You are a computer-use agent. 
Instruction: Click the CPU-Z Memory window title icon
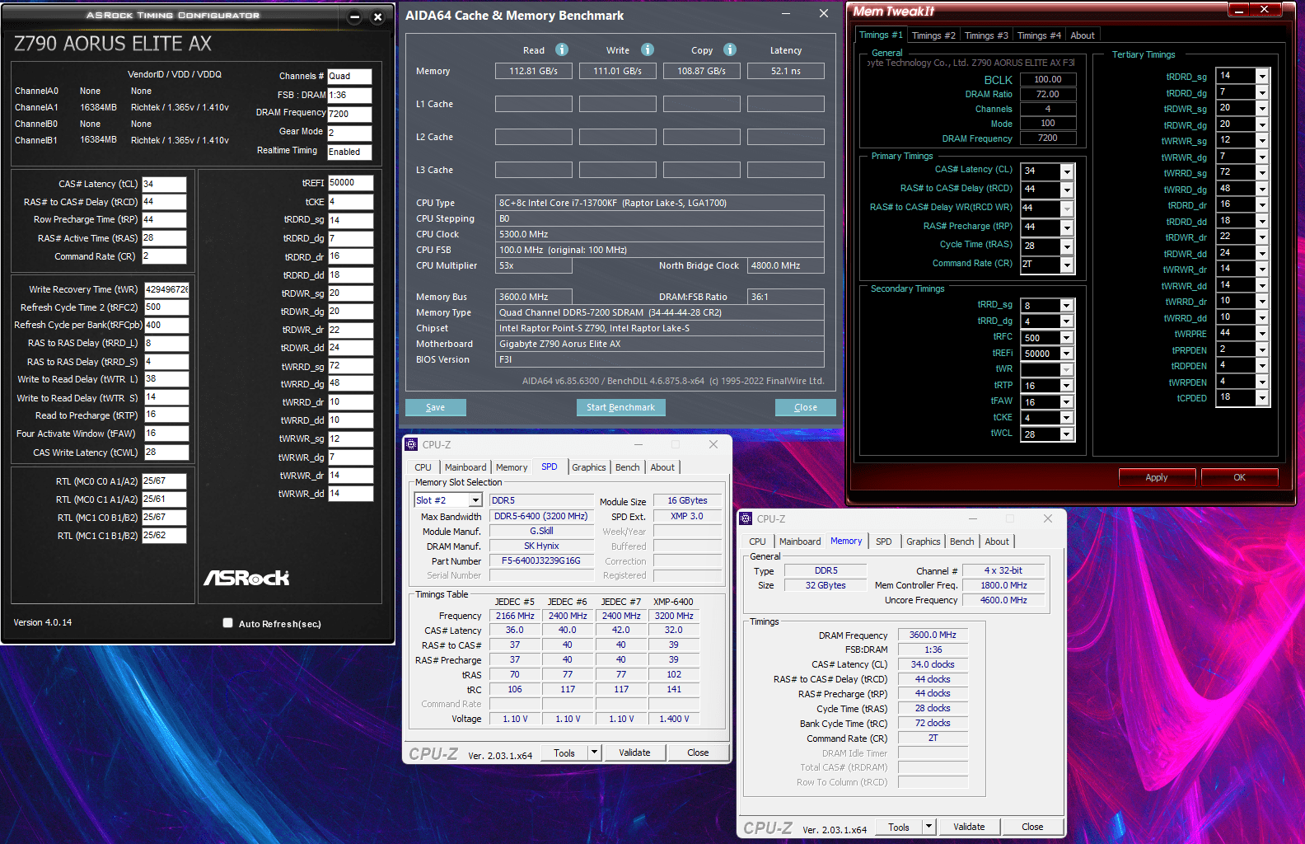point(746,518)
